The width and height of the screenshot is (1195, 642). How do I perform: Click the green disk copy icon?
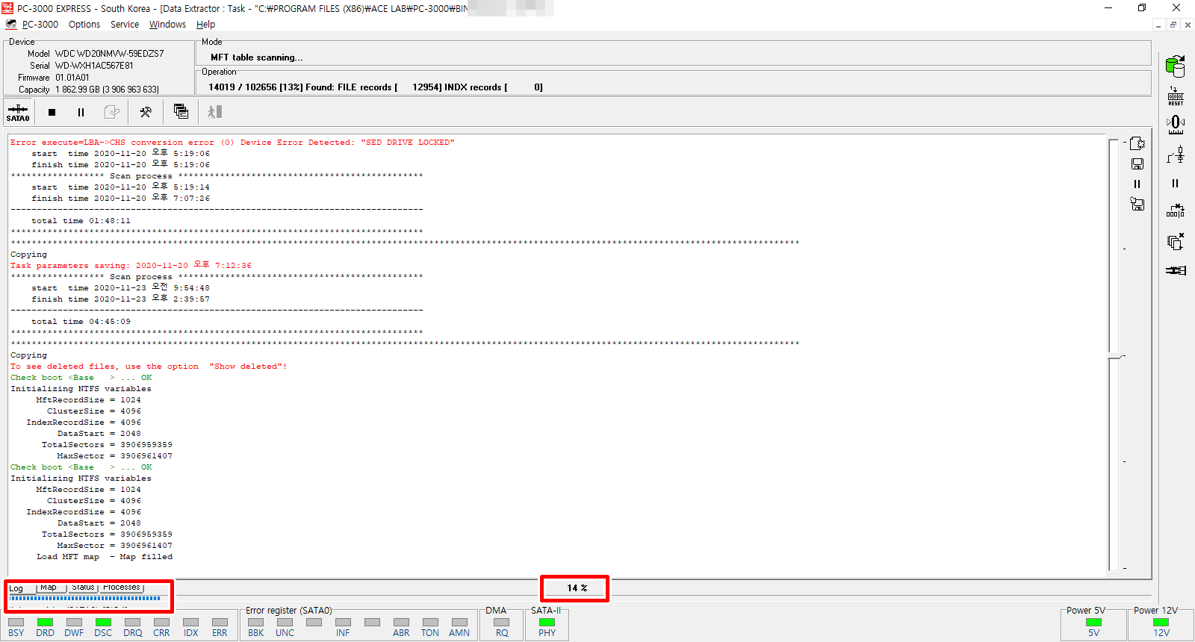(1176, 66)
